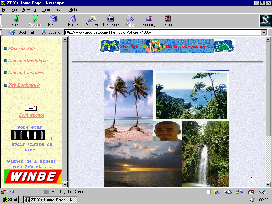
Task: Click the Back toolbar button
Action: (15, 21)
